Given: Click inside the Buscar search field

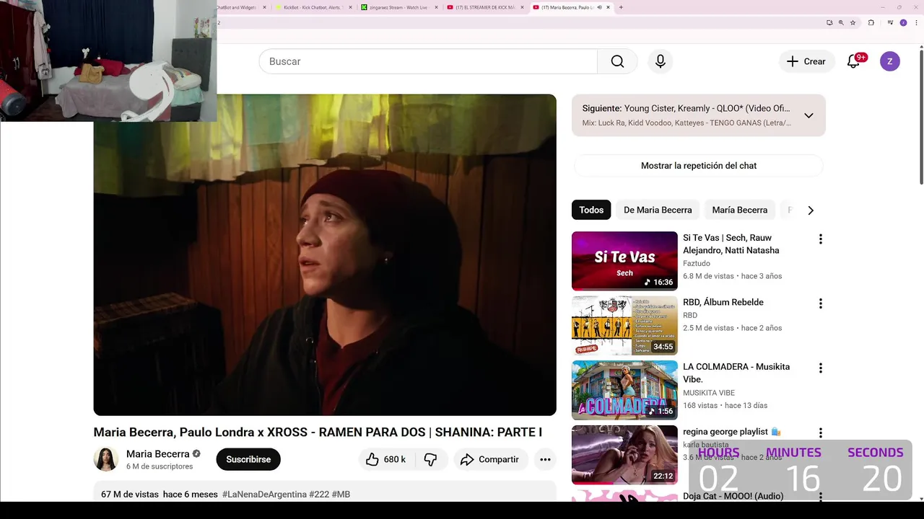Looking at the screenshot, I should click(x=428, y=61).
